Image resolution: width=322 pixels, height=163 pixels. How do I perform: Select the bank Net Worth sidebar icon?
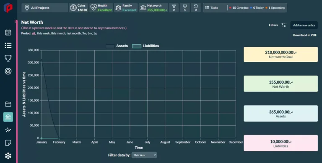pyautogui.click(x=8, y=117)
